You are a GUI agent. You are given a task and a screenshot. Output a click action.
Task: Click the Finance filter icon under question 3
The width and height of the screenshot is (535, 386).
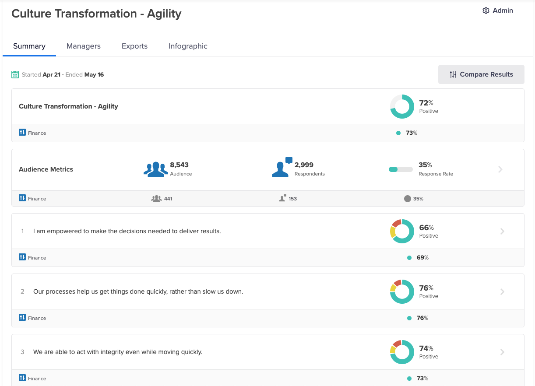tap(22, 378)
